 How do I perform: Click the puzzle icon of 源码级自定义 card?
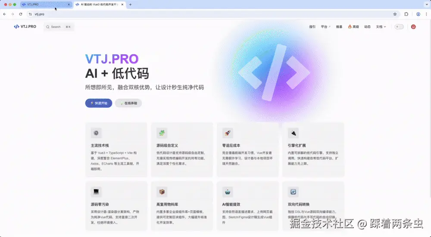(162, 133)
